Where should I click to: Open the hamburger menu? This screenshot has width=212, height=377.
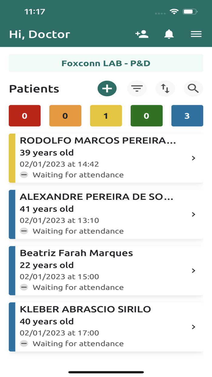coord(196,34)
